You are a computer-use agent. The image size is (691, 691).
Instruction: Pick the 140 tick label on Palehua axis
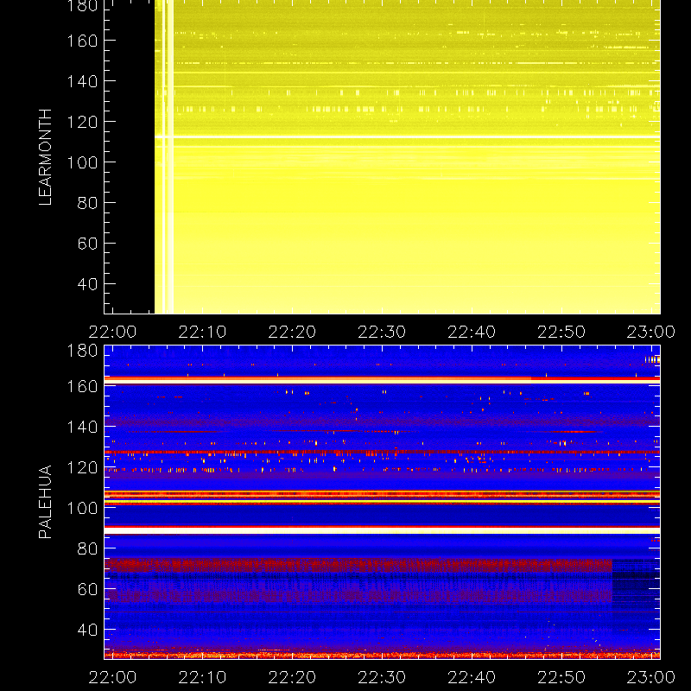coord(82,427)
